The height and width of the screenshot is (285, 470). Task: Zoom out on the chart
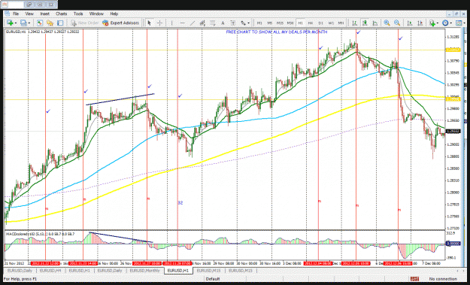click(x=397, y=23)
